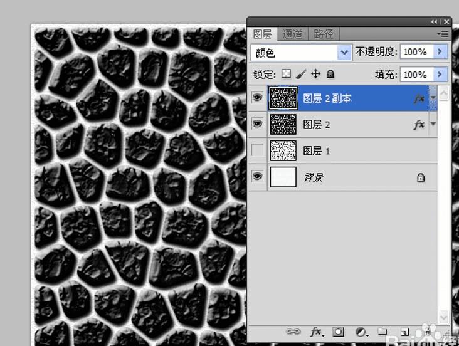Create new fill or adjustment layer
This screenshot has width=459, height=346.
click(361, 332)
